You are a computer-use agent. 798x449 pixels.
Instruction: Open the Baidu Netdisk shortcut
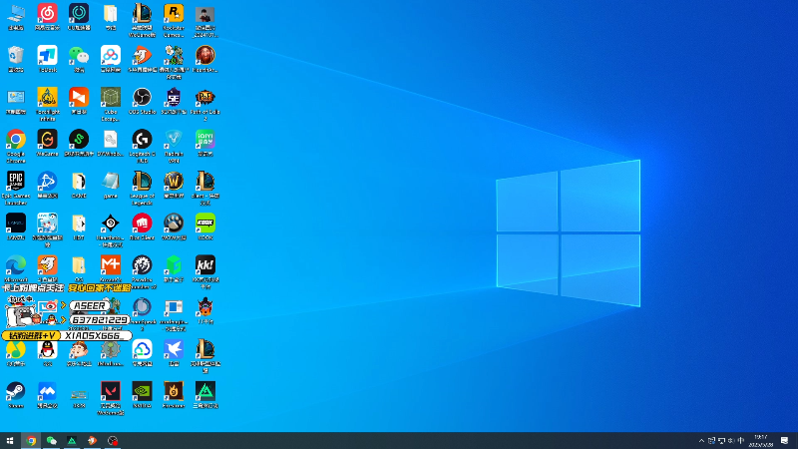(111, 59)
